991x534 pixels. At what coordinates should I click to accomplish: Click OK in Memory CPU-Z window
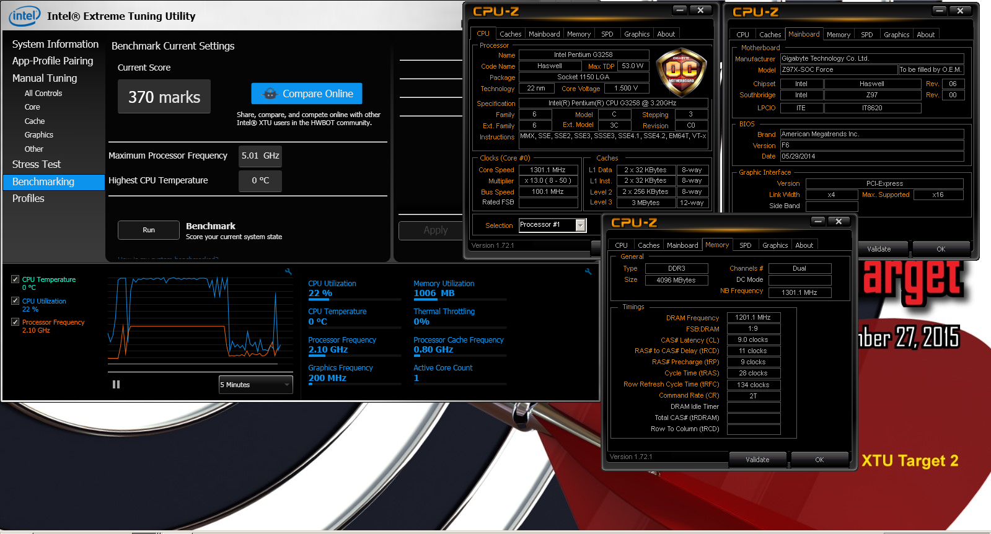tap(819, 460)
